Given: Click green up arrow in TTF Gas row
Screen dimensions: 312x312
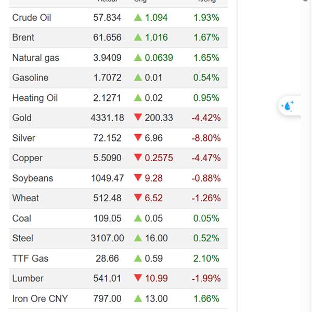Looking at the screenshot, I should tap(138, 258).
